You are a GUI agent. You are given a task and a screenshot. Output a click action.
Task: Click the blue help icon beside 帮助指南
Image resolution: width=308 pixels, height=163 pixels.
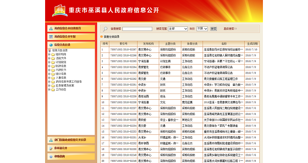point(51,156)
